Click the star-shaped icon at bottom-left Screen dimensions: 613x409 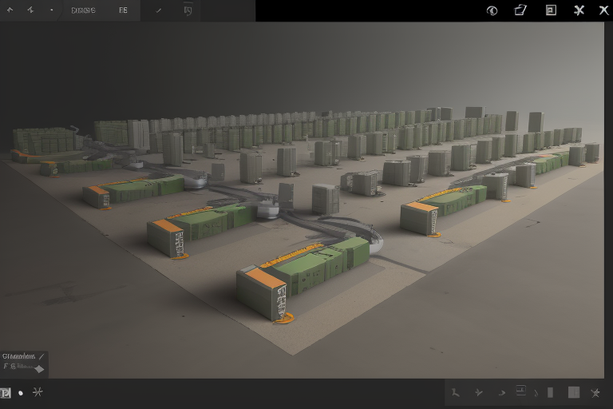pos(37,392)
